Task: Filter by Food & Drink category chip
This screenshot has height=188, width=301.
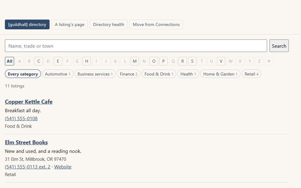Action: click(159, 74)
